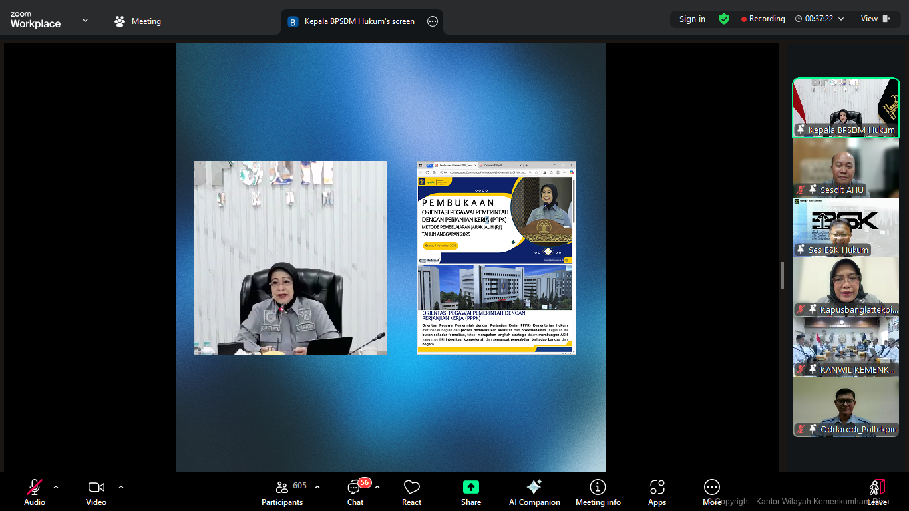Open the Chat panel
The width and height of the screenshot is (909, 511).
pyautogui.click(x=355, y=492)
